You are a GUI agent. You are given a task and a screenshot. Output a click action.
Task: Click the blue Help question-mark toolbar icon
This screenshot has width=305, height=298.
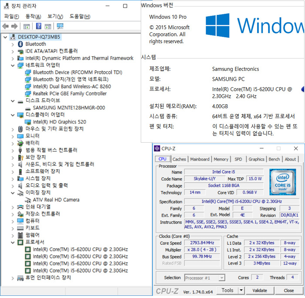click(x=39, y=26)
